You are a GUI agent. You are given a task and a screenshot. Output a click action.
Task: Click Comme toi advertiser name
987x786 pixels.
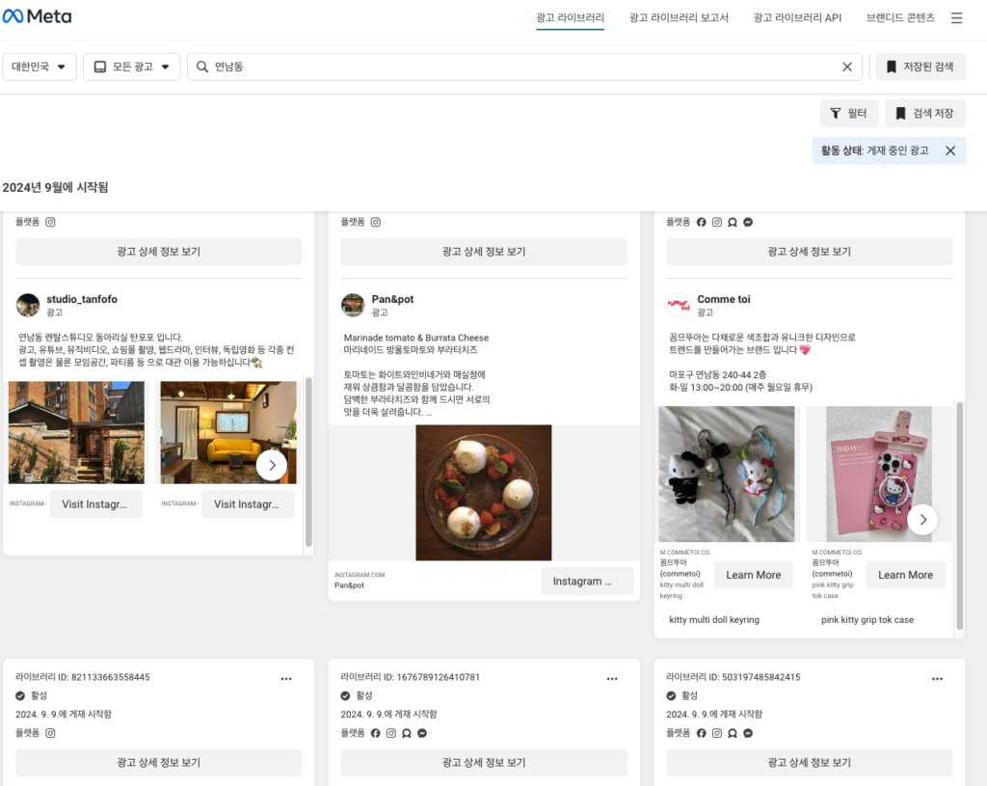(x=724, y=299)
